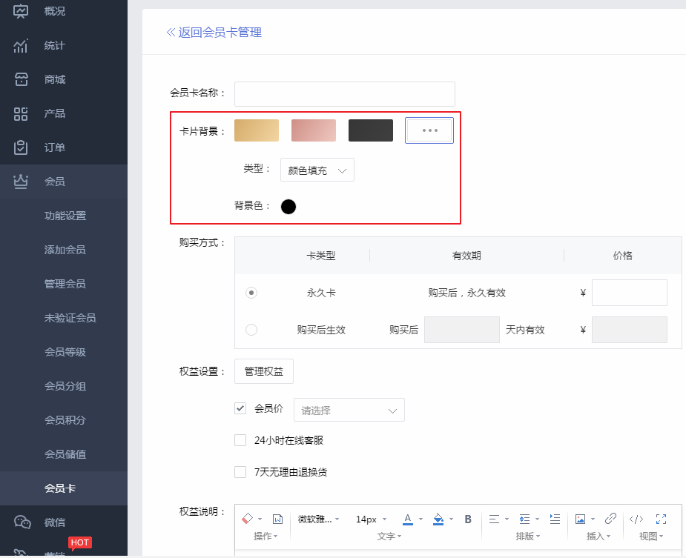686x558 pixels.
Task: Open the 颜色填充 type dropdown
Action: [317, 170]
